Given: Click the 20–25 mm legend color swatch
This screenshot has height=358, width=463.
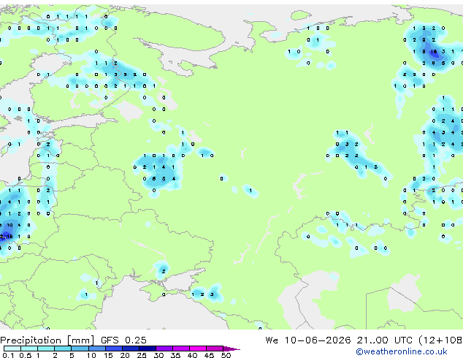Looking at the screenshot, I should pos(130,349).
